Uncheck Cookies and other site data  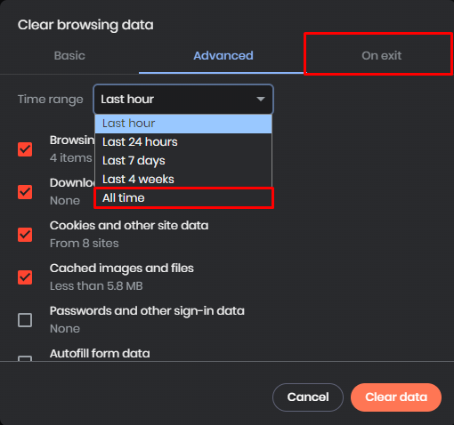pos(25,235)
